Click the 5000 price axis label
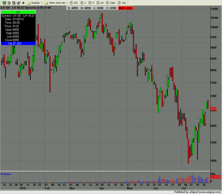Screen dimensions: 222x194 (213, 161)
